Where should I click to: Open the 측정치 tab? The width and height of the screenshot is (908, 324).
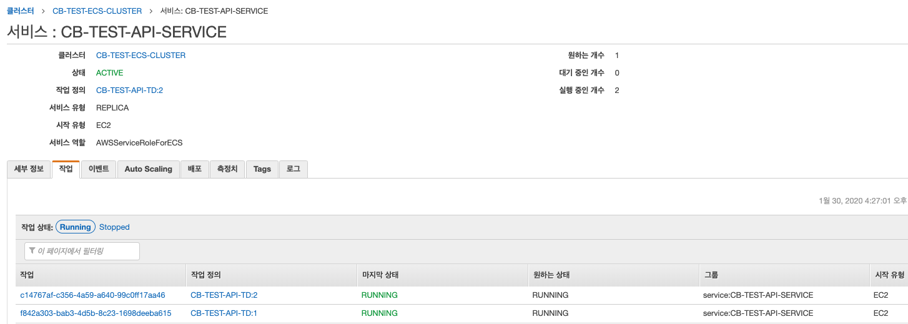pyautogui.click(x=227, y=169)
